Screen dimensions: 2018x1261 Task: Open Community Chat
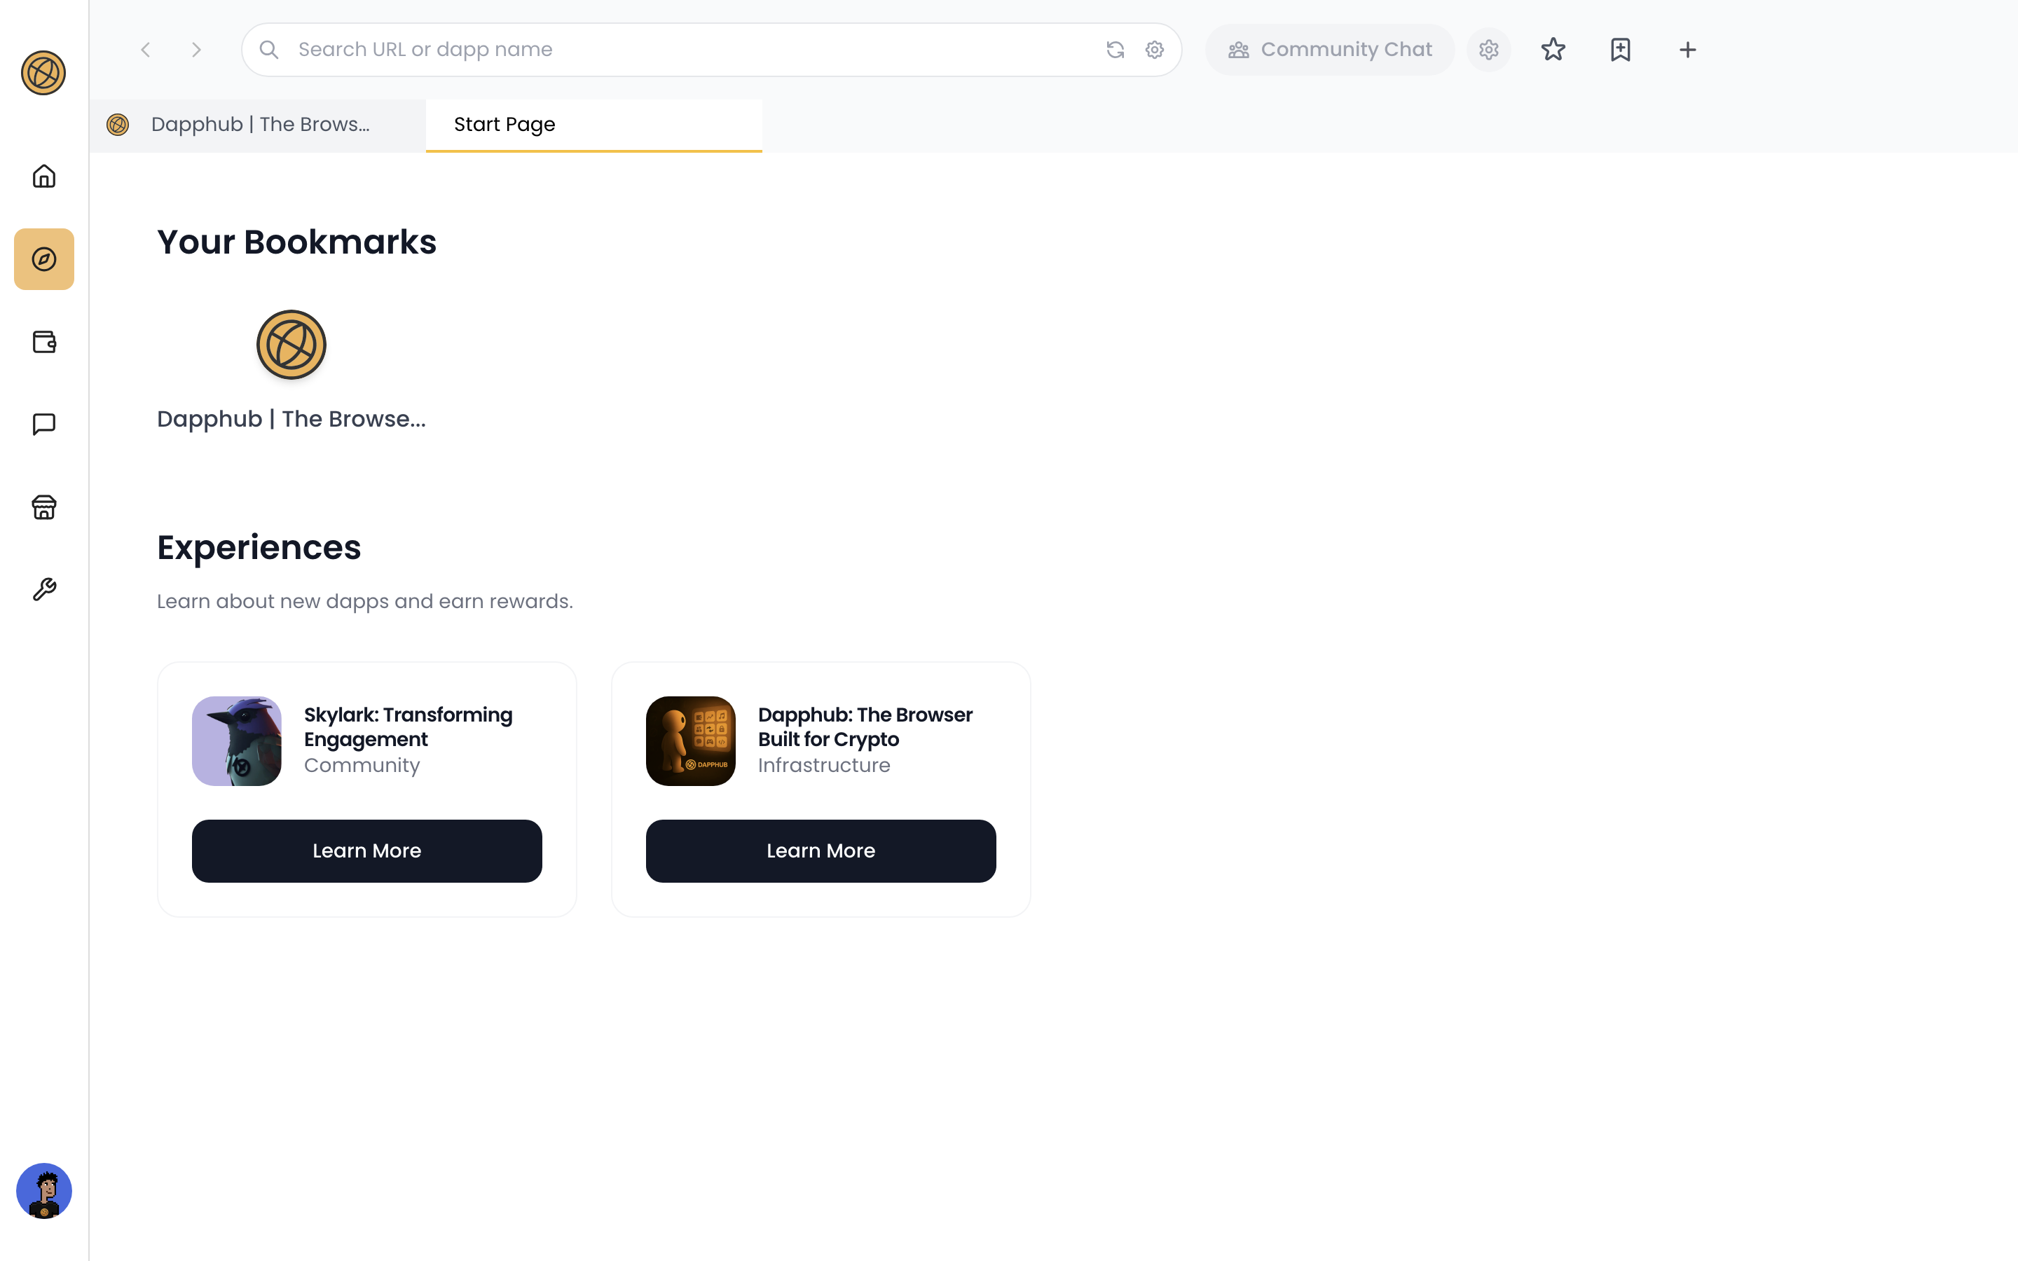1329,49
